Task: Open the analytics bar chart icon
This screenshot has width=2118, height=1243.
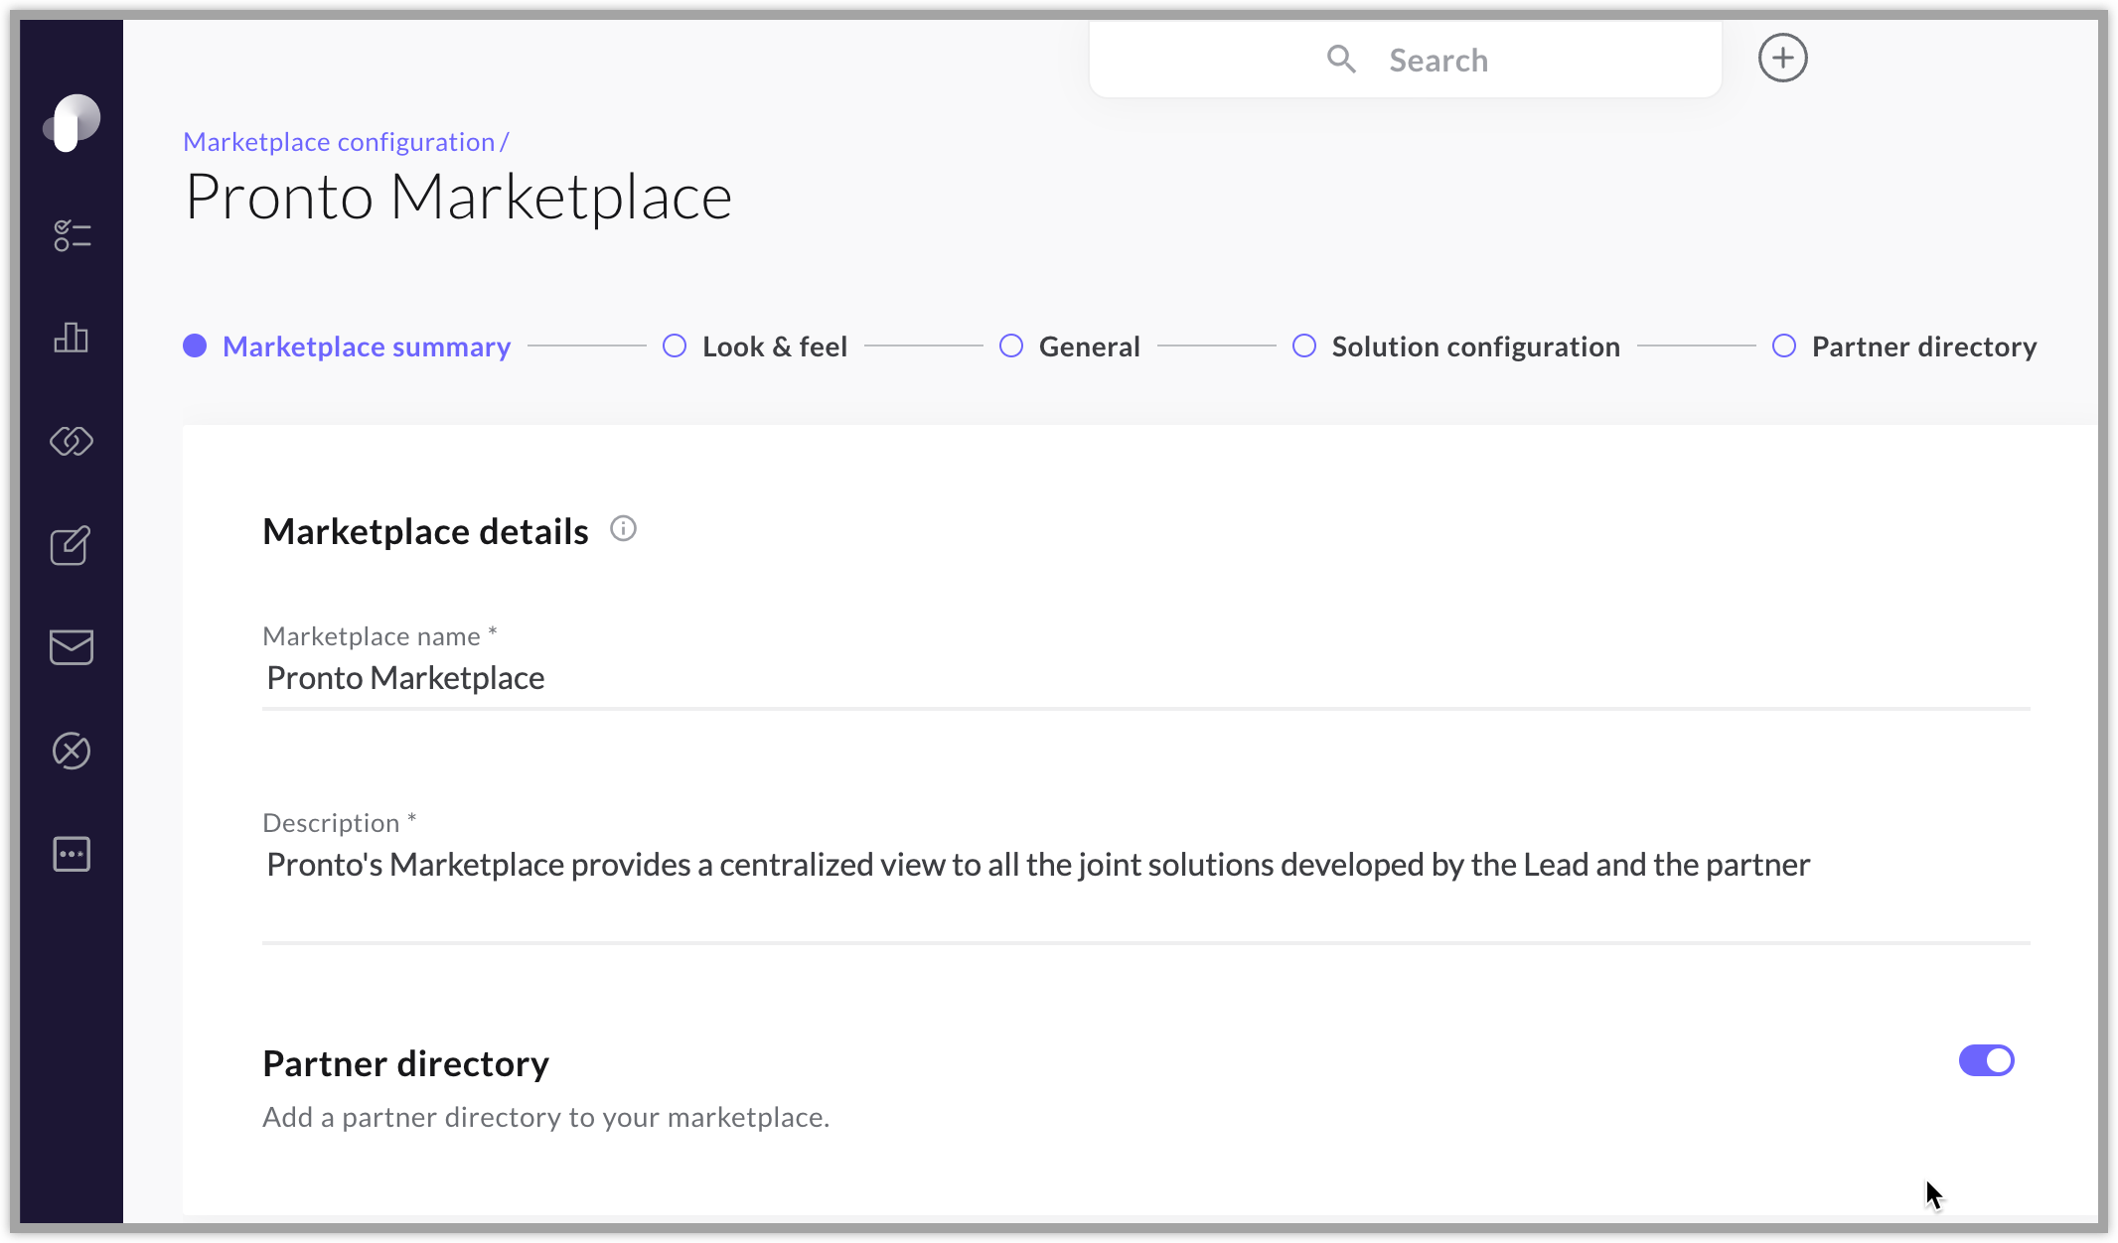Action: 70,339
